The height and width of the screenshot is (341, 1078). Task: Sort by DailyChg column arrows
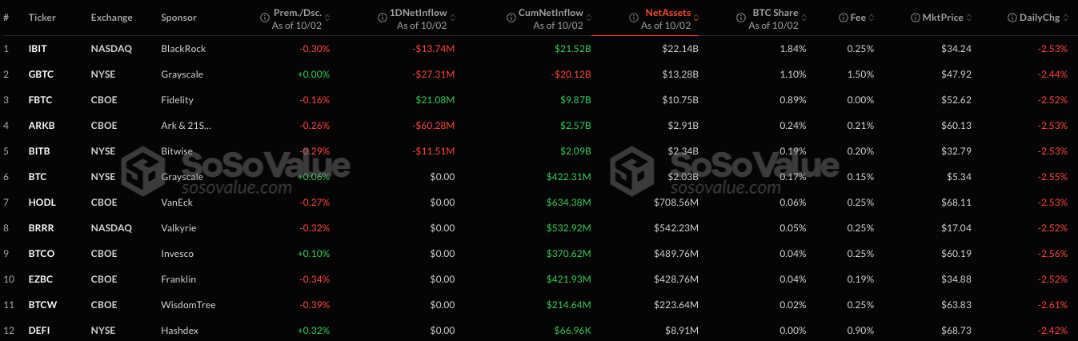(x=1066, y=17)
